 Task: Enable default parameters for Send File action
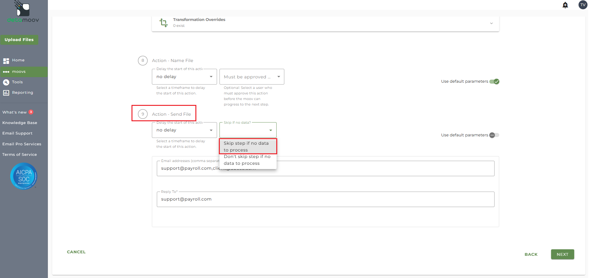pyautogui.click(x=494, y=135)
